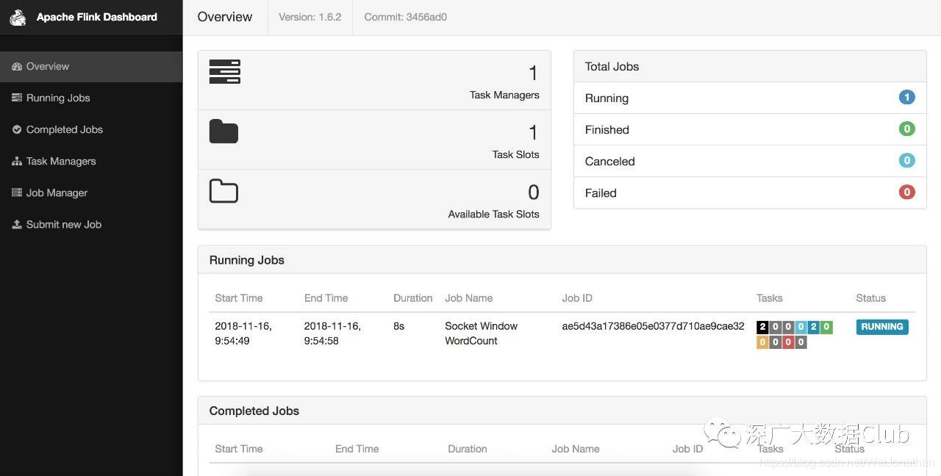Click the Task Managers server icon
The height and width of the screenshot is (476, 941).
click(224, 71)
